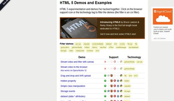Toggle the contenteditable filter tag

[98, 44]
